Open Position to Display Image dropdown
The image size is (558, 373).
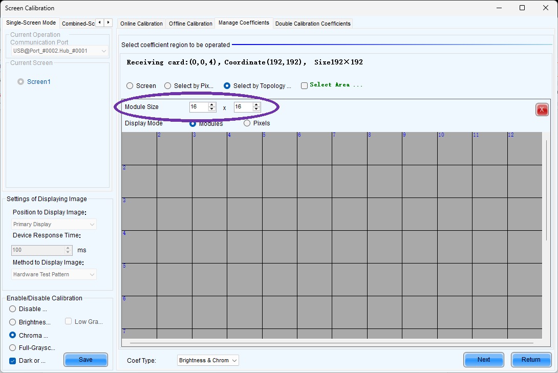[x=54, y=225]
